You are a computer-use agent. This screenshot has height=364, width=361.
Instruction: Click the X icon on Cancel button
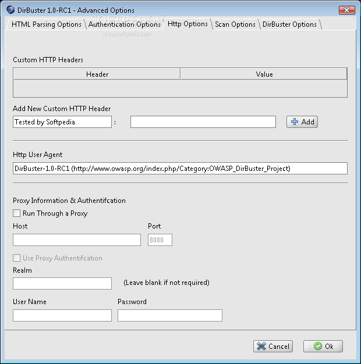[x=261, y=346]
